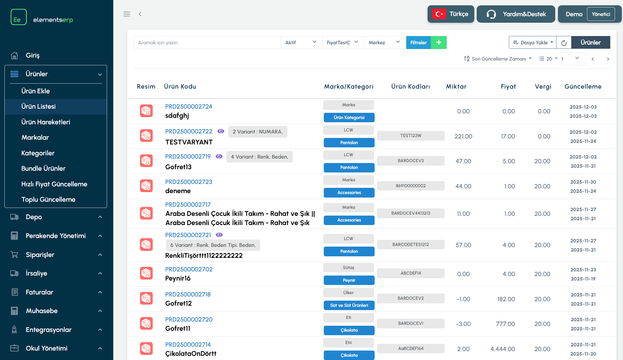Click the green plus add button

click(439, 43)
